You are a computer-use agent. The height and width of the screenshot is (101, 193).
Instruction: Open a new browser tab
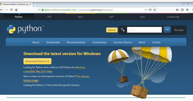coord(36,4)
